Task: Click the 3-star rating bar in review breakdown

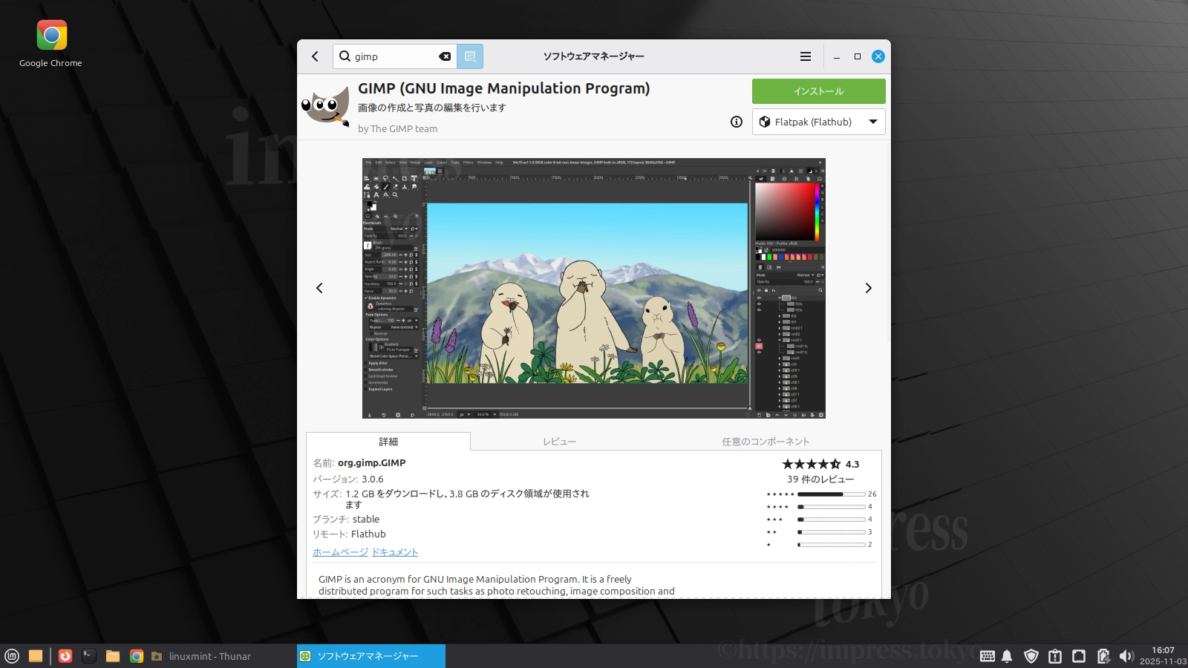Action: click(x=832, y=520)
